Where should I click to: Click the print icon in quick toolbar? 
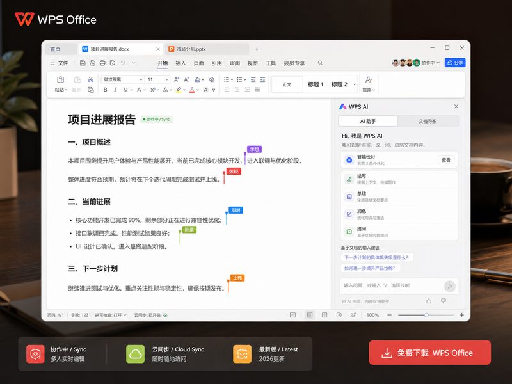tap(102, 63)
